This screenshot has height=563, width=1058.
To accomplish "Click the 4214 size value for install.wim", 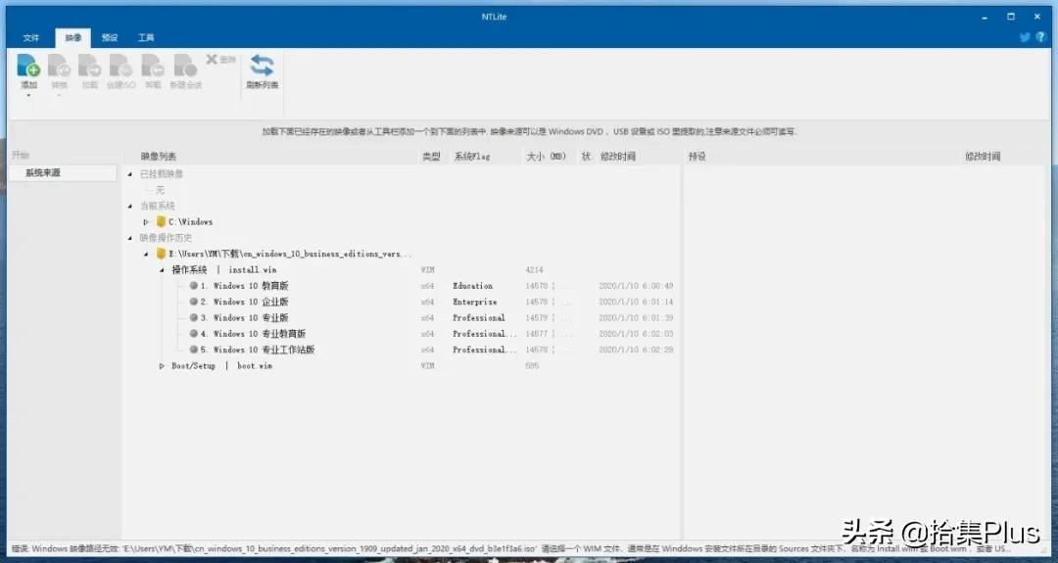I will 534,269.
